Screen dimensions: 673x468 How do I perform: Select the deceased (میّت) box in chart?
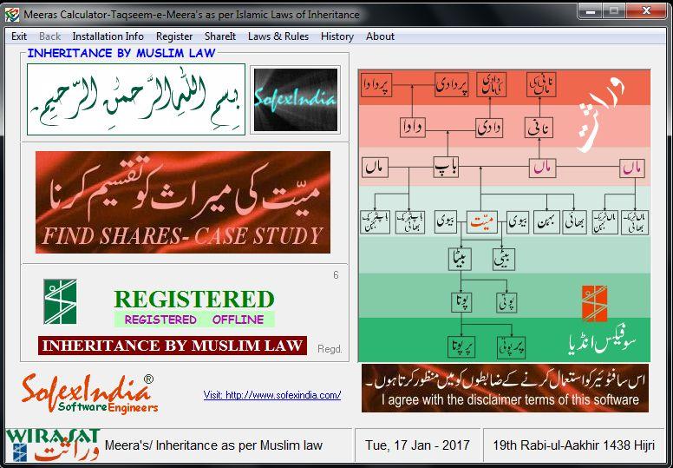pyautogui.click(x=481, y=222)
